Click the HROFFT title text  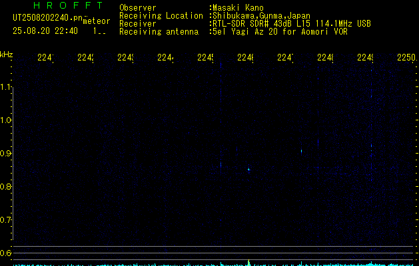click(68, 5)
